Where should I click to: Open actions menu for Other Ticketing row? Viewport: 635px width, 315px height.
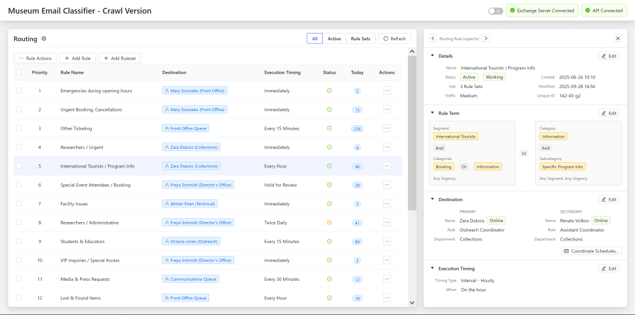(x=387, y=128)
